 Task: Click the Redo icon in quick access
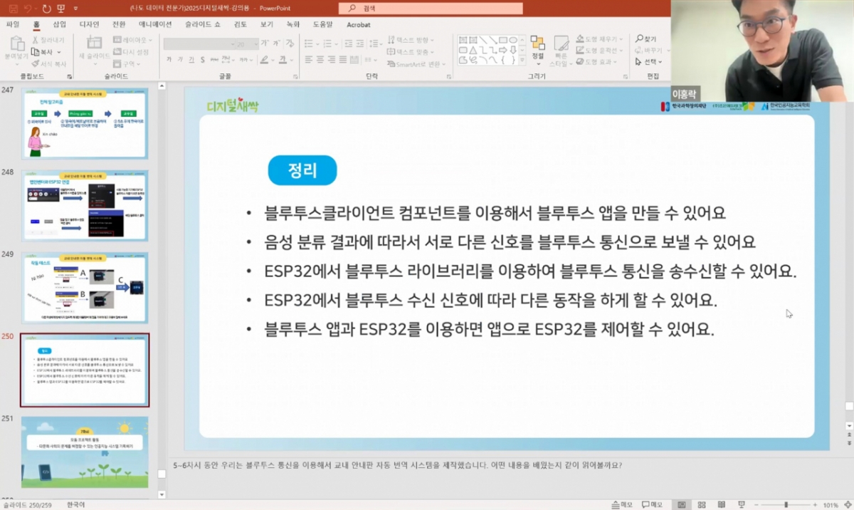(x=46, y=9)
